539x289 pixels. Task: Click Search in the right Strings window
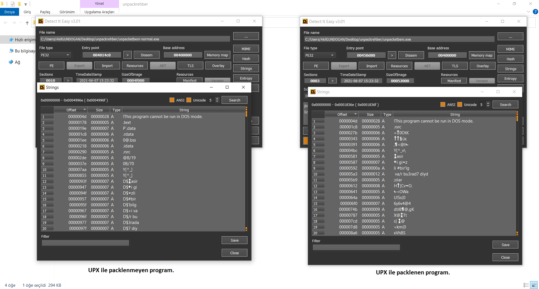505,105
